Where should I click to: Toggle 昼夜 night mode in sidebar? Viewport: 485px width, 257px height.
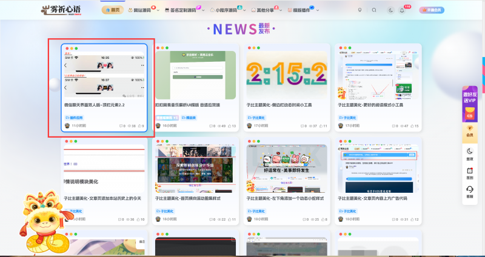pos(470,153)
